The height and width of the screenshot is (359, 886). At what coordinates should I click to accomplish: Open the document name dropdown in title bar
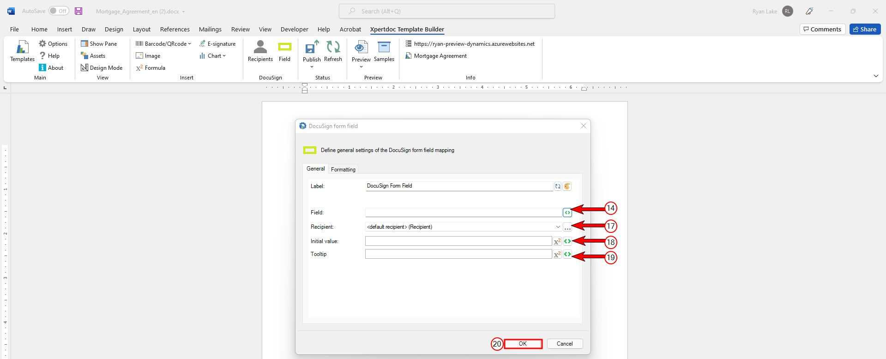click(183, 12)
